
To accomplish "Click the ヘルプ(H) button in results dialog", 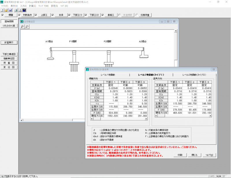I will (209, 155).
